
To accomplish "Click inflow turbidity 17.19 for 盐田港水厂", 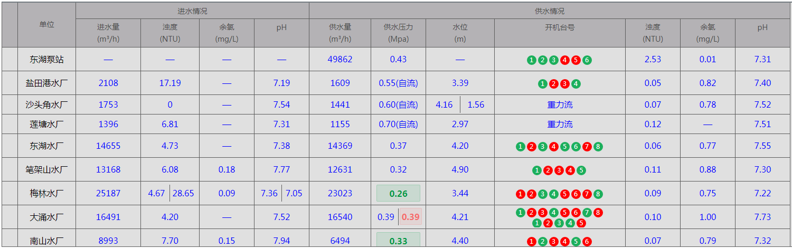I will tap(170, 83).
